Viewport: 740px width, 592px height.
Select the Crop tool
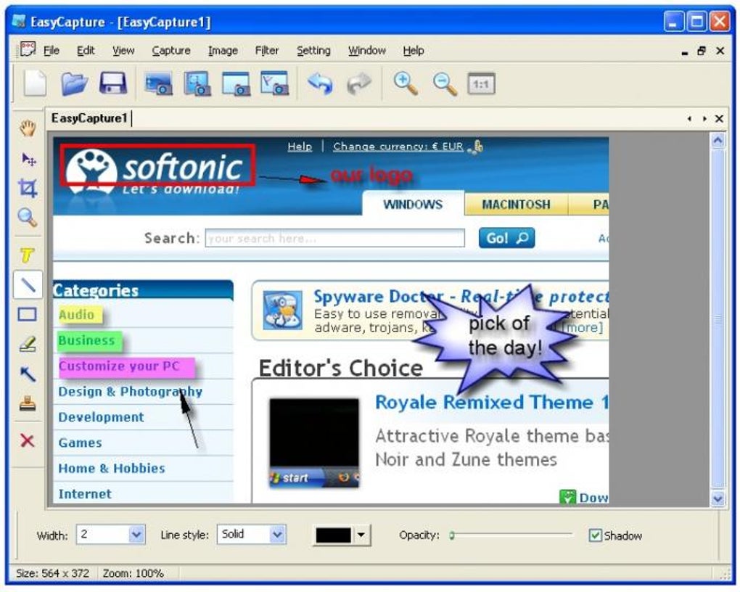(x=28, y=188)
